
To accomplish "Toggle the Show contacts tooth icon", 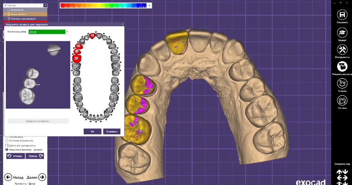I will tap(342, 67).
